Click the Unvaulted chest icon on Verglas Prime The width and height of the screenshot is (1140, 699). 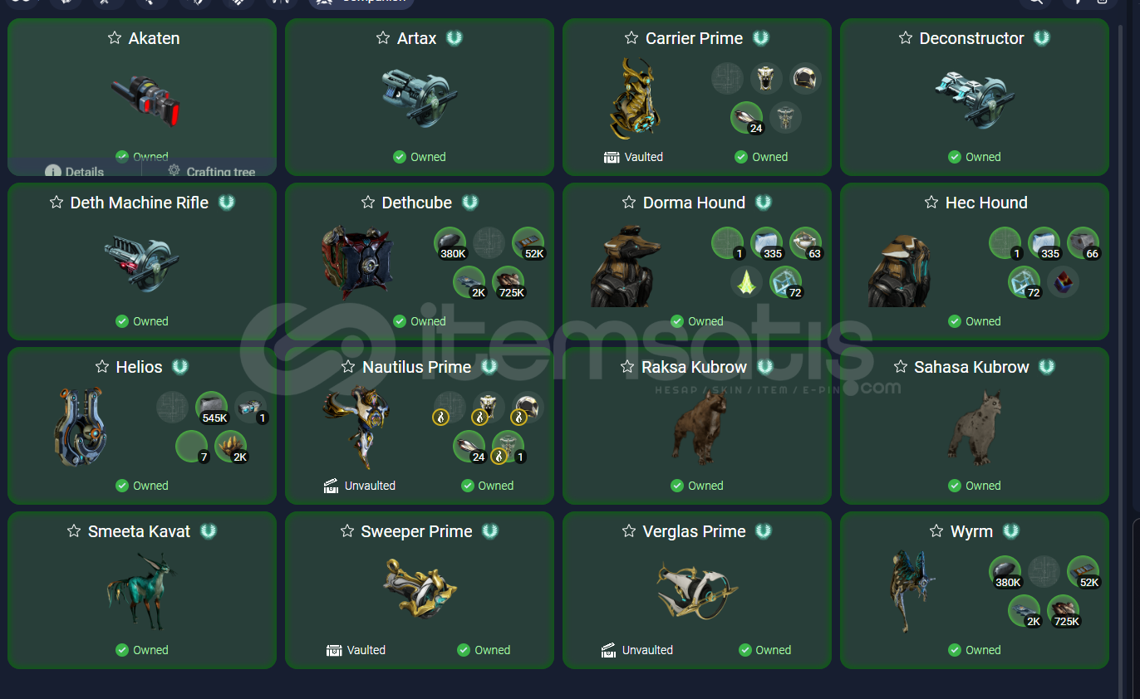click(x=609, y=650)
